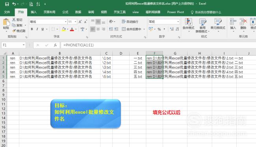The height and width of the screenshot is (147, 256).
Task: Click the Print Preview icon in quick access toolbar
Action: coord(31,4)
